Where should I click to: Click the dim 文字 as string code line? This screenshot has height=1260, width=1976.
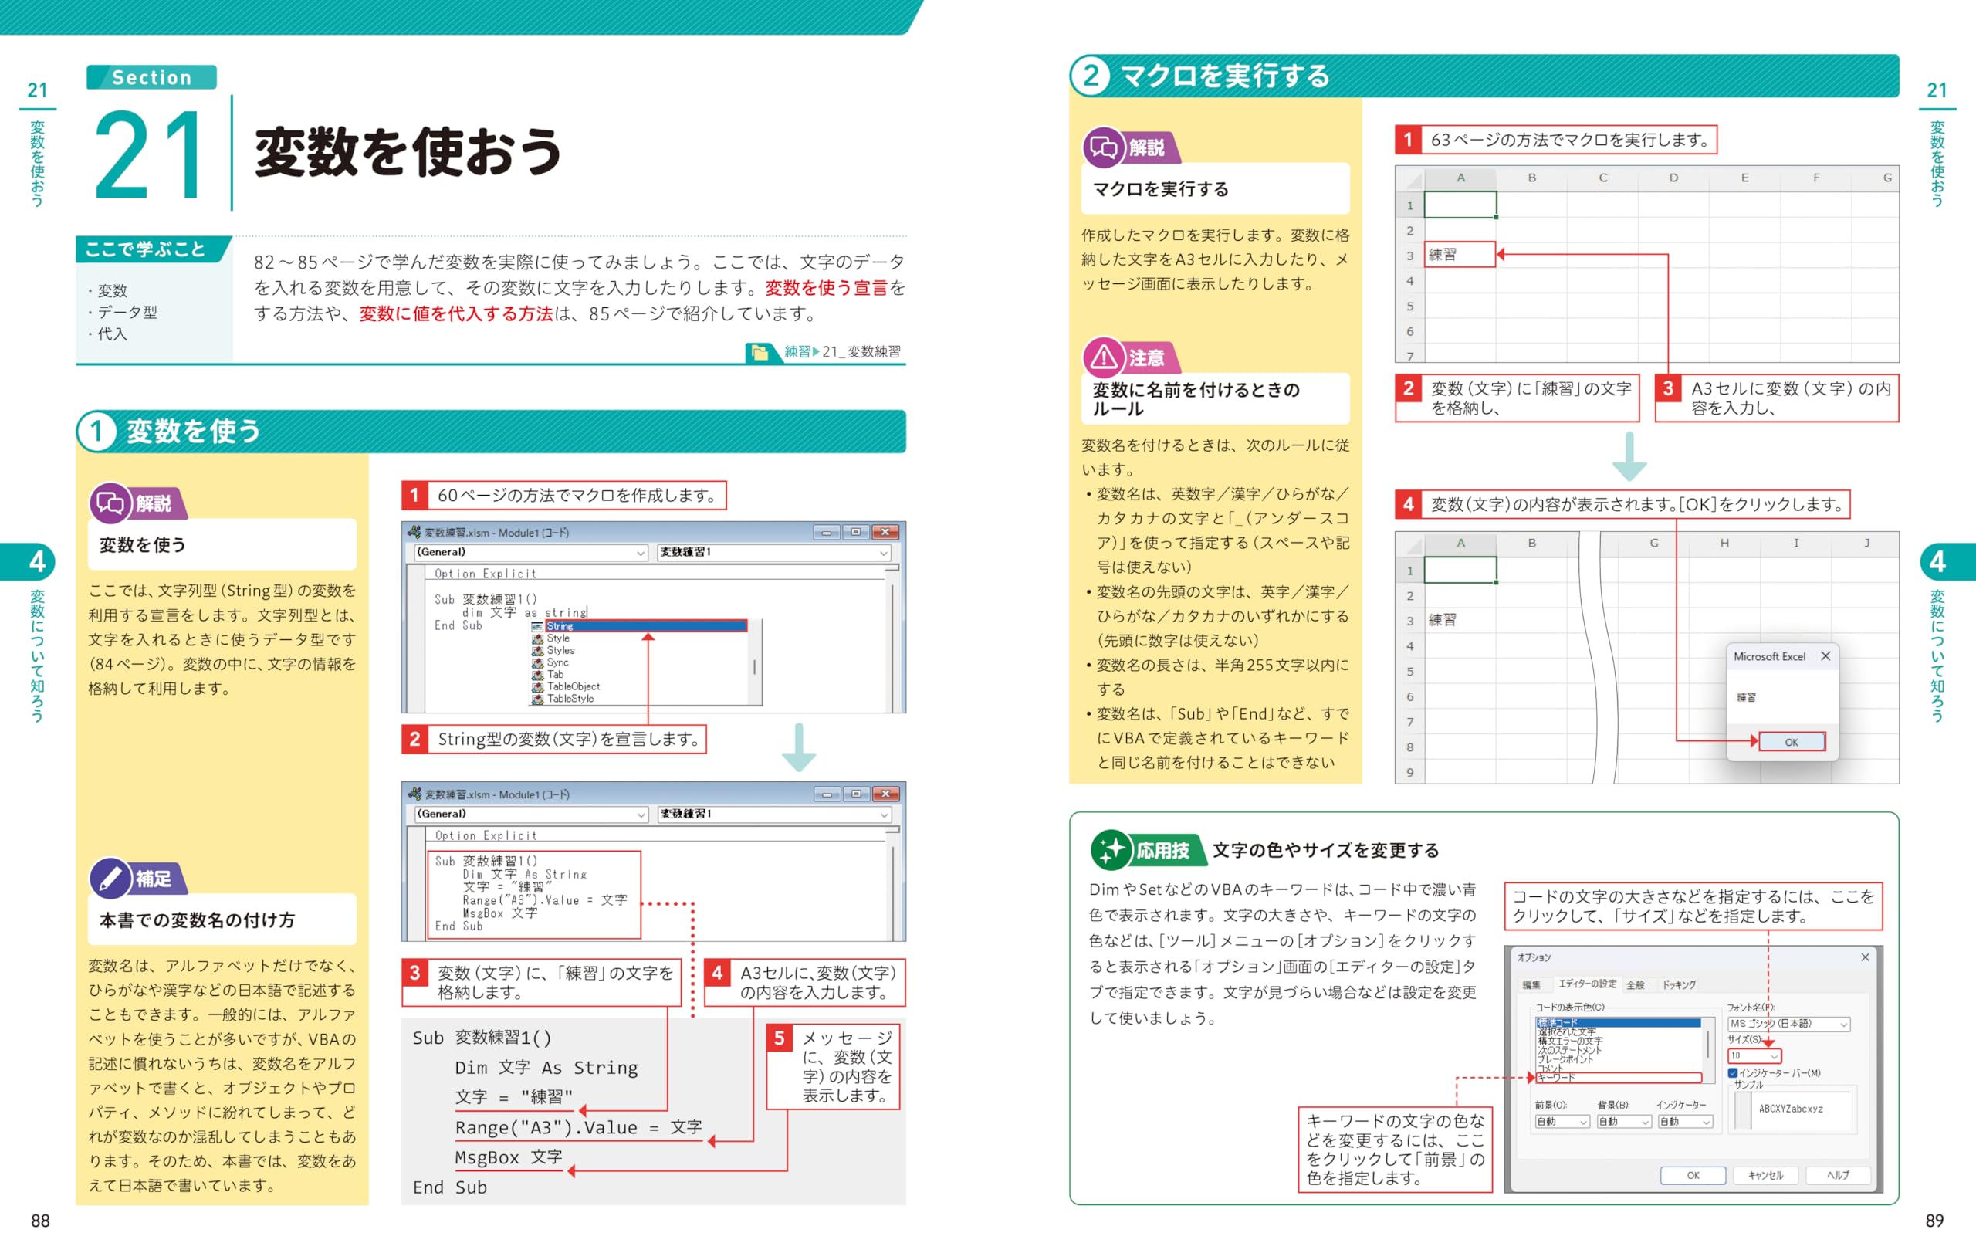(x=525, y=612)
